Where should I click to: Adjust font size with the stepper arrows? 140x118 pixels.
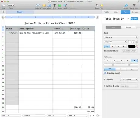[137, 42]
